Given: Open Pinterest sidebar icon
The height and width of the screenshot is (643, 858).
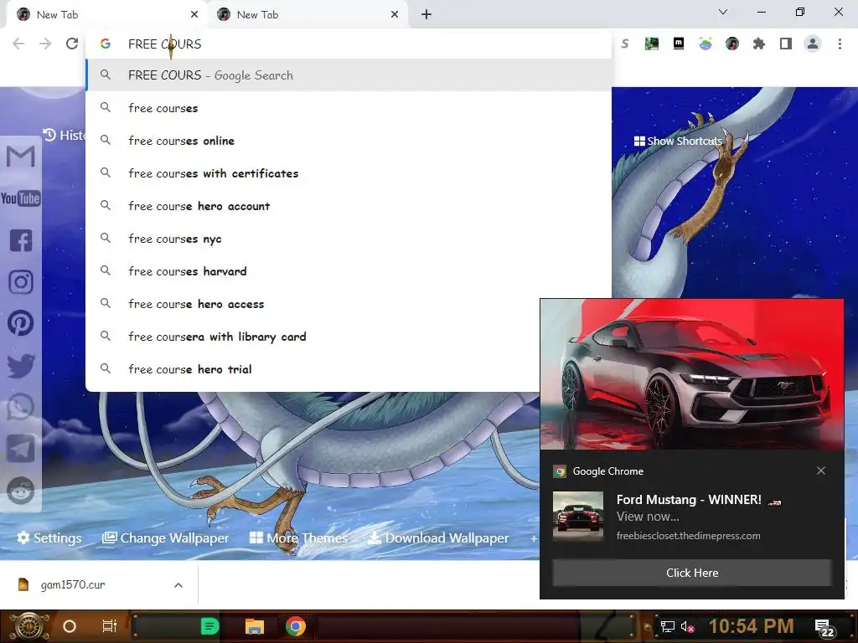Looking at the screenshot, I should point(21,324).
